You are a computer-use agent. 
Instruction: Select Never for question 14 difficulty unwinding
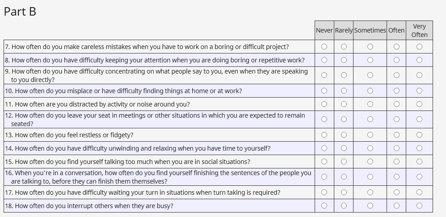[x=324, y=148]
